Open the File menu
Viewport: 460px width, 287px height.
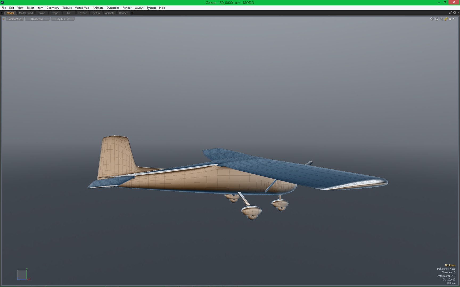(4, 8)
